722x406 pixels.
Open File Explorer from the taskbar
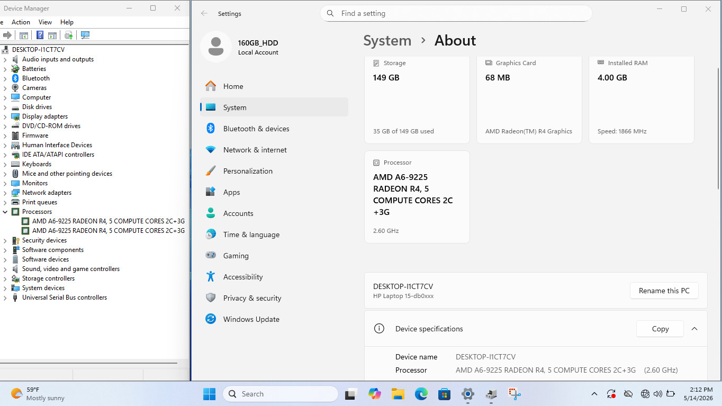pos(398,394)
